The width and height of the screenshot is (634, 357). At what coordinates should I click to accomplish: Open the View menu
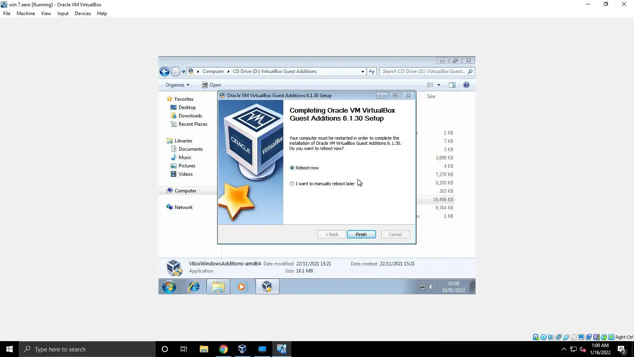click(46, 13)
